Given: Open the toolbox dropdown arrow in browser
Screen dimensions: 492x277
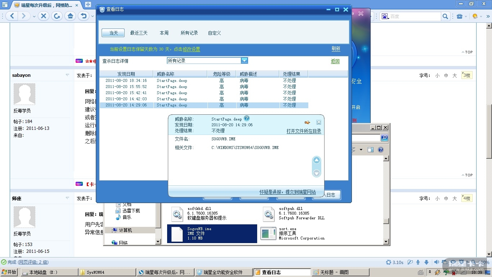Looking at the screenshot, I should (466, 16).
